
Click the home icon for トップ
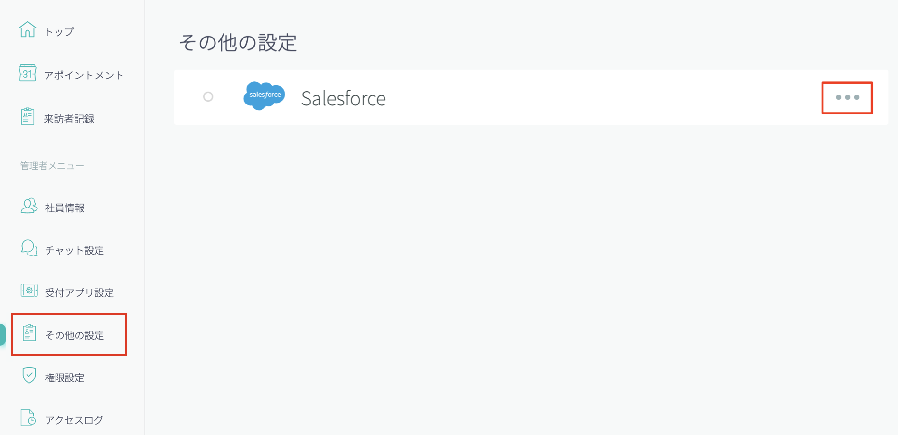click(28, 29)
